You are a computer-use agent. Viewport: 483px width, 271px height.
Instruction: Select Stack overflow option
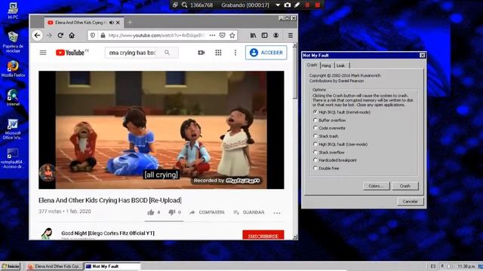coord(329,152)
